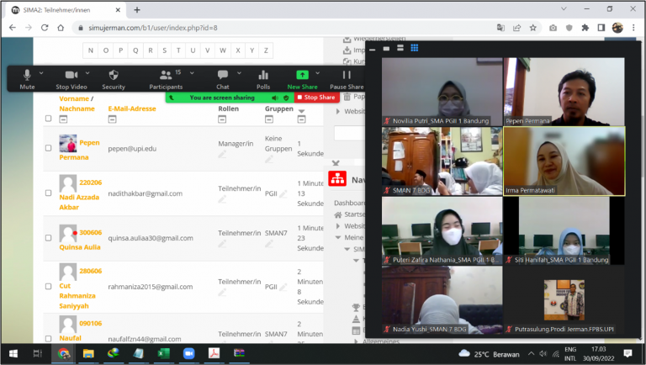646x365 pixels.
Task: Tick the select-all checkbox in table header
Action: (x=48, y=119)
